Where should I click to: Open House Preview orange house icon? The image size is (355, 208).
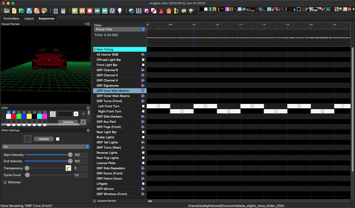pos(169,11)
